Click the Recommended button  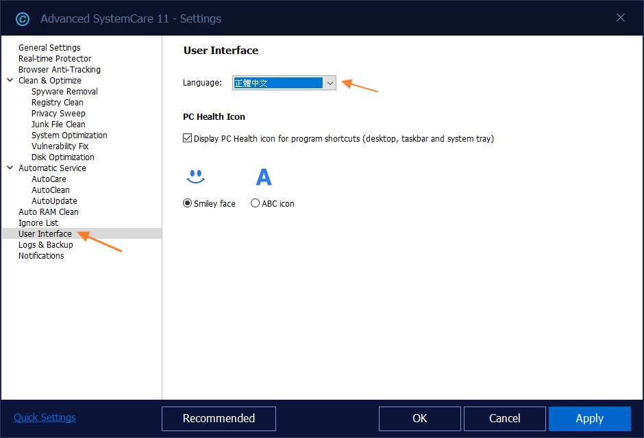[219, 418]
